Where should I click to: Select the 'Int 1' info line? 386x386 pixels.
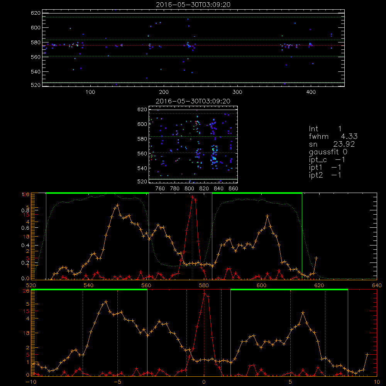[x=325, y=129]
